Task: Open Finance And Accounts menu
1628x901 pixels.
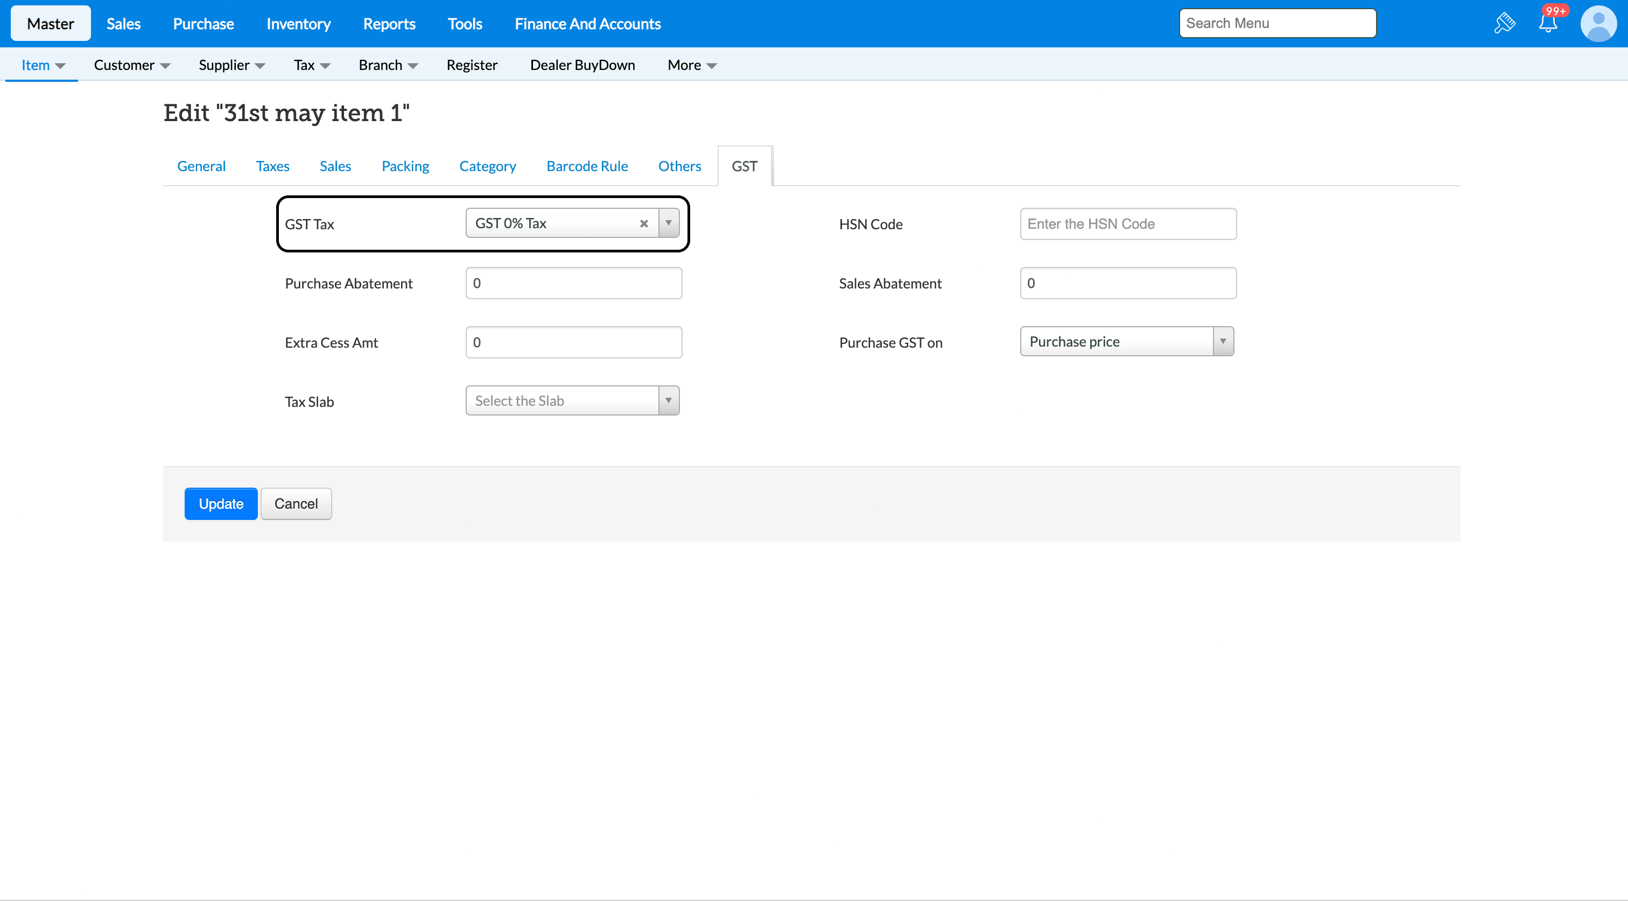Action: click(x=587, y=23)
